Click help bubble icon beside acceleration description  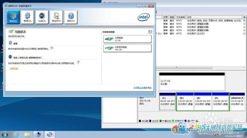coord(78,62)
